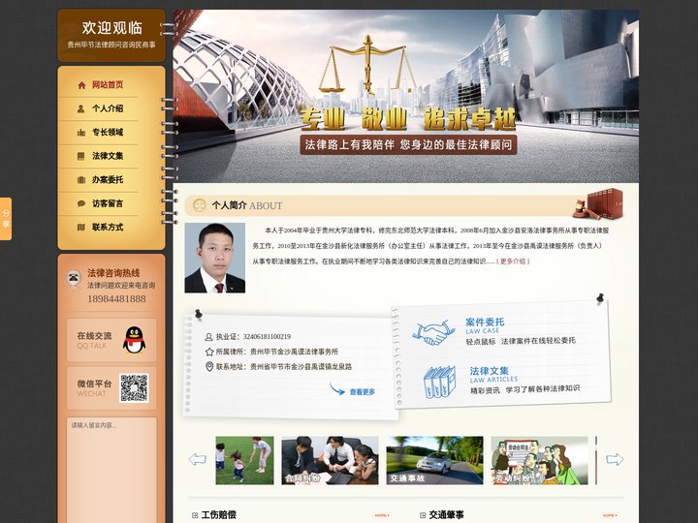The image size is (698, 523).
Task: Click the person icon beside 执业证
Action: [208, 337]
